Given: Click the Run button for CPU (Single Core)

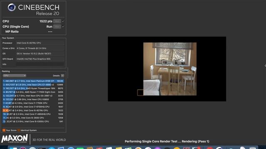Looking at the screenshot, I should pyautogui.click(x=57, y=26).
